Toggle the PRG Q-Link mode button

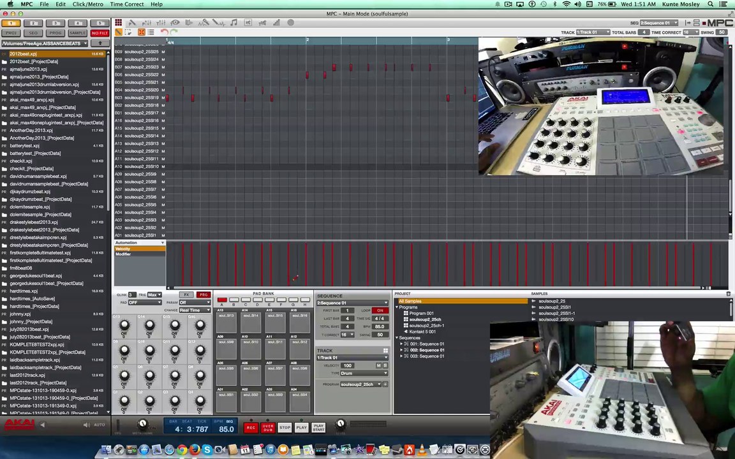(204, 295)
